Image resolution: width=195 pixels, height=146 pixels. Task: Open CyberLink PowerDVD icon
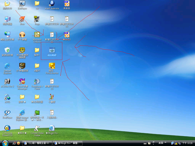tap(7, 128)
